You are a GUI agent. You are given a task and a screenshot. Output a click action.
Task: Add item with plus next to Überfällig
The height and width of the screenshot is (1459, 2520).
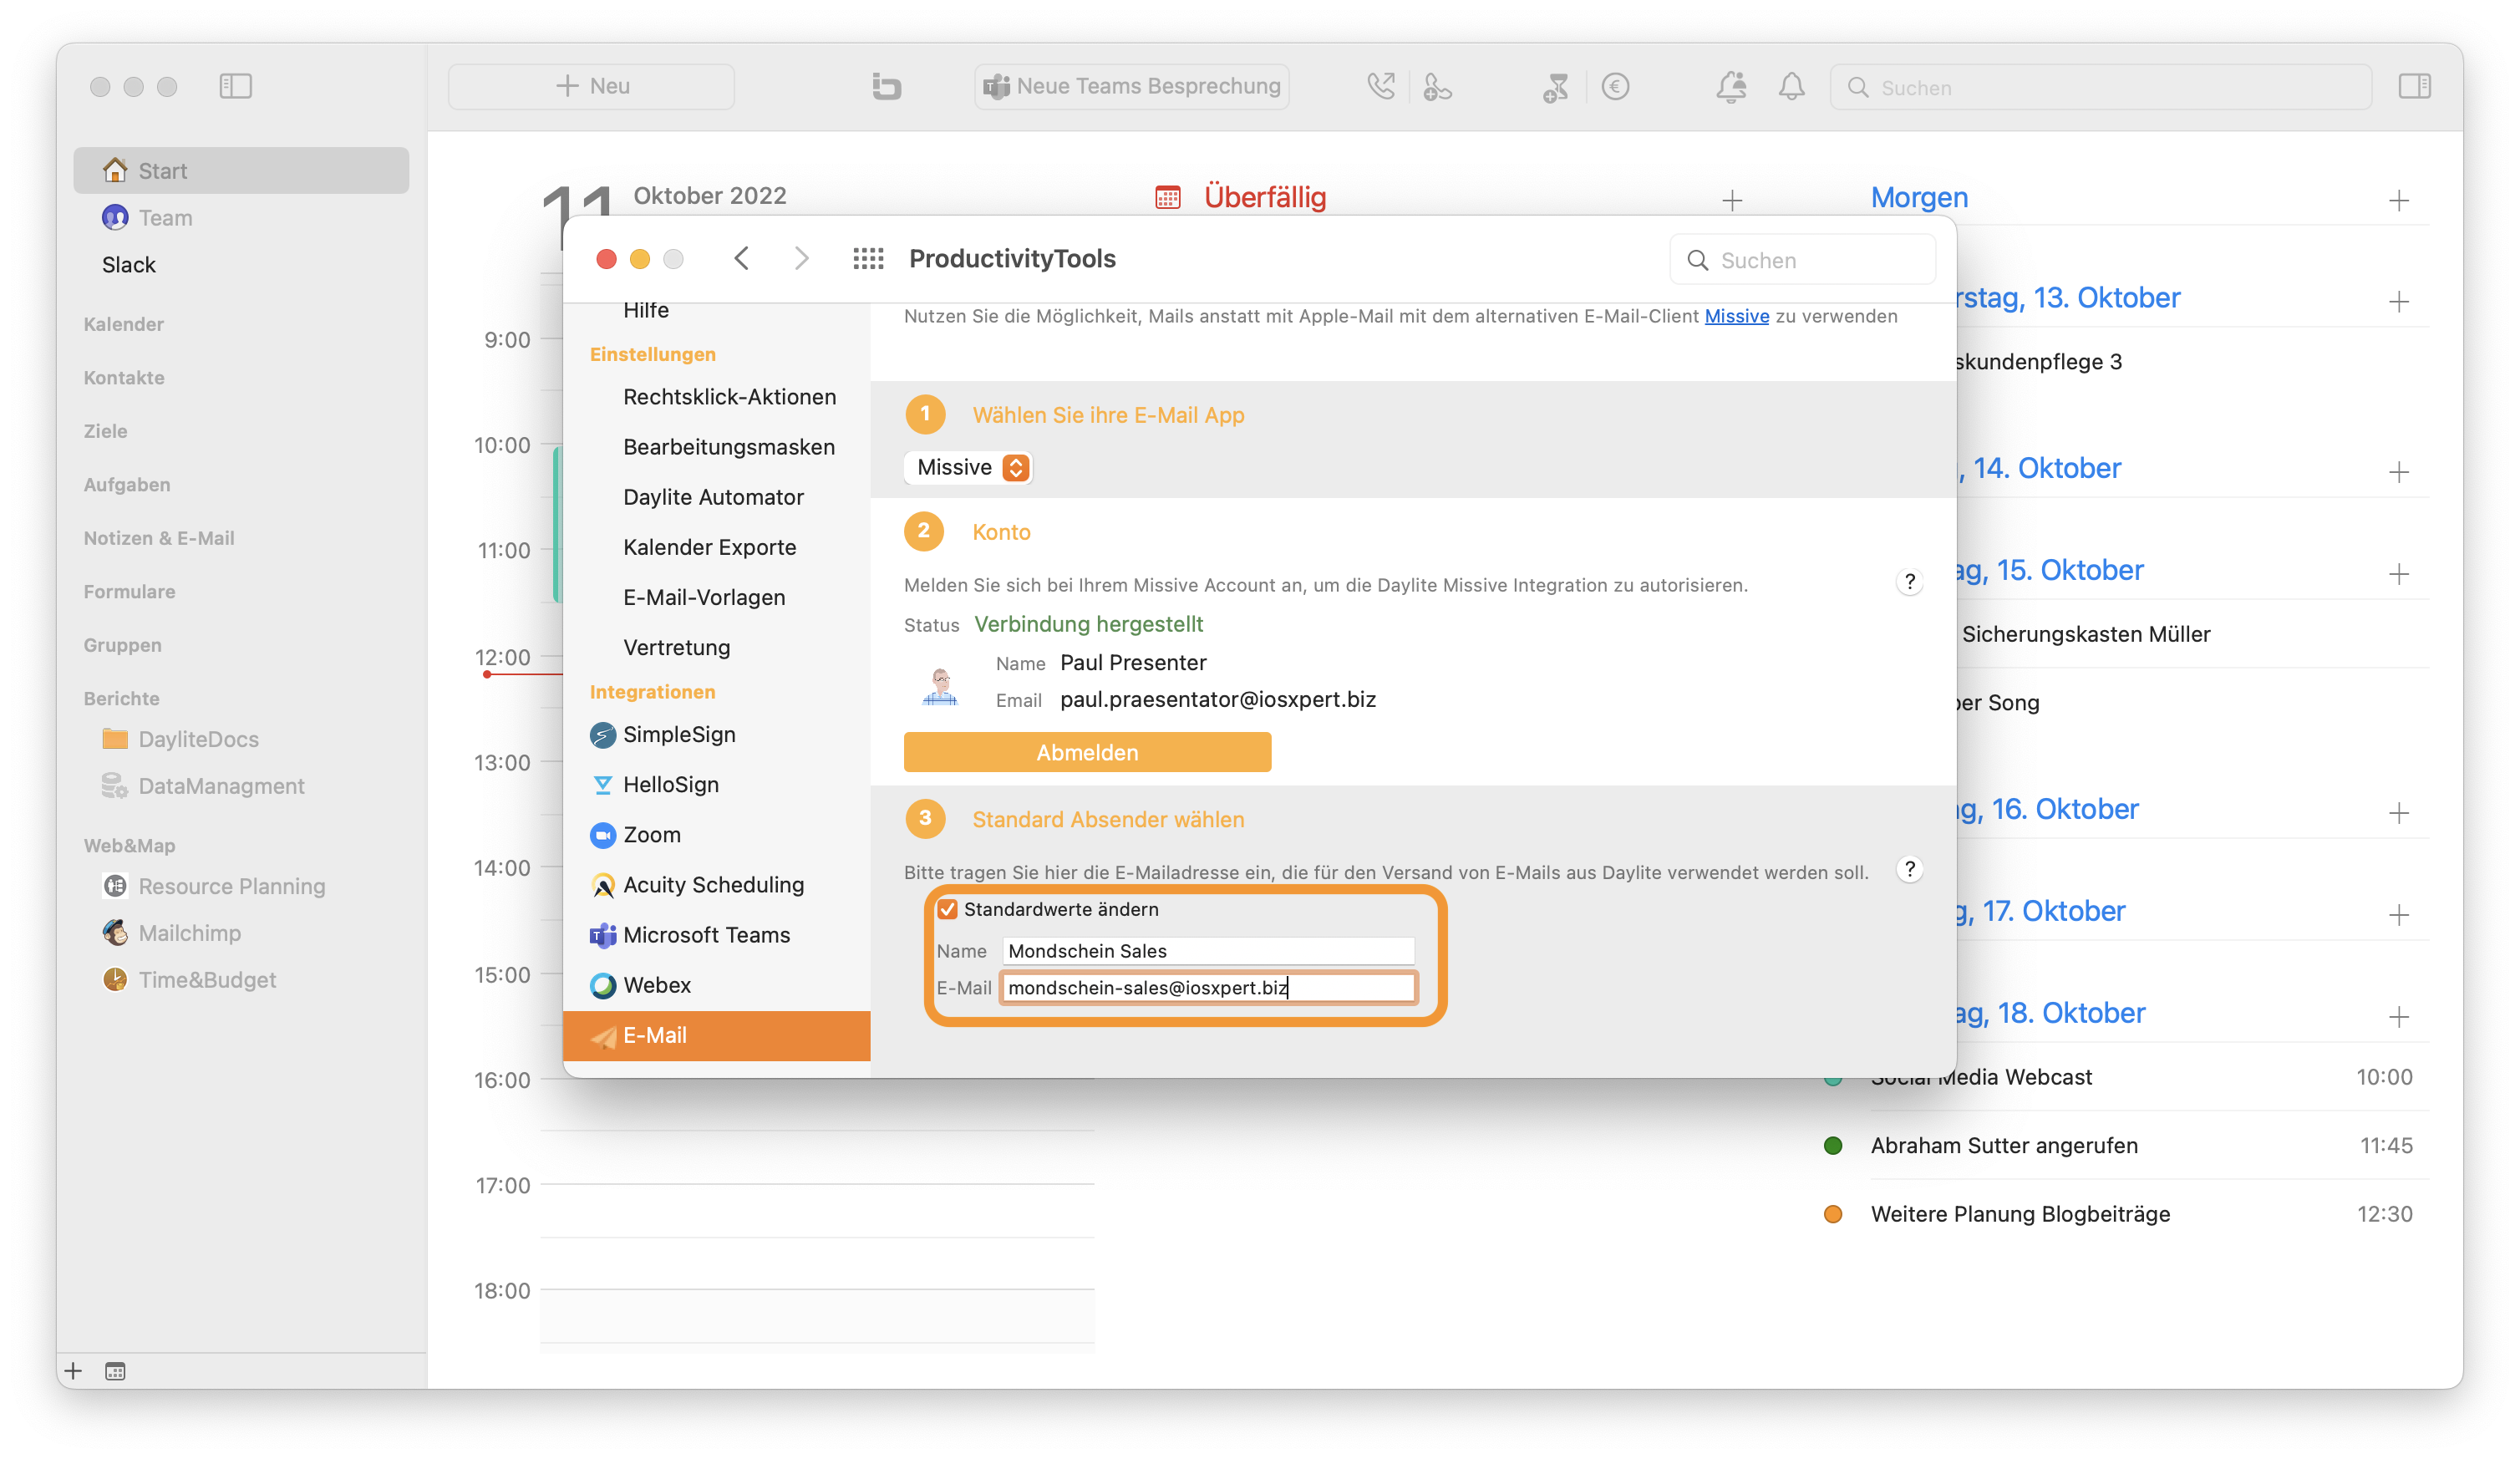(x=1732, y=200)
